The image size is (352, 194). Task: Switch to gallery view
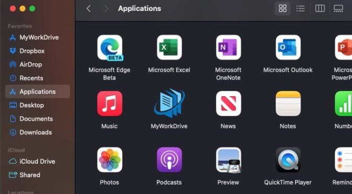point(338,8)
